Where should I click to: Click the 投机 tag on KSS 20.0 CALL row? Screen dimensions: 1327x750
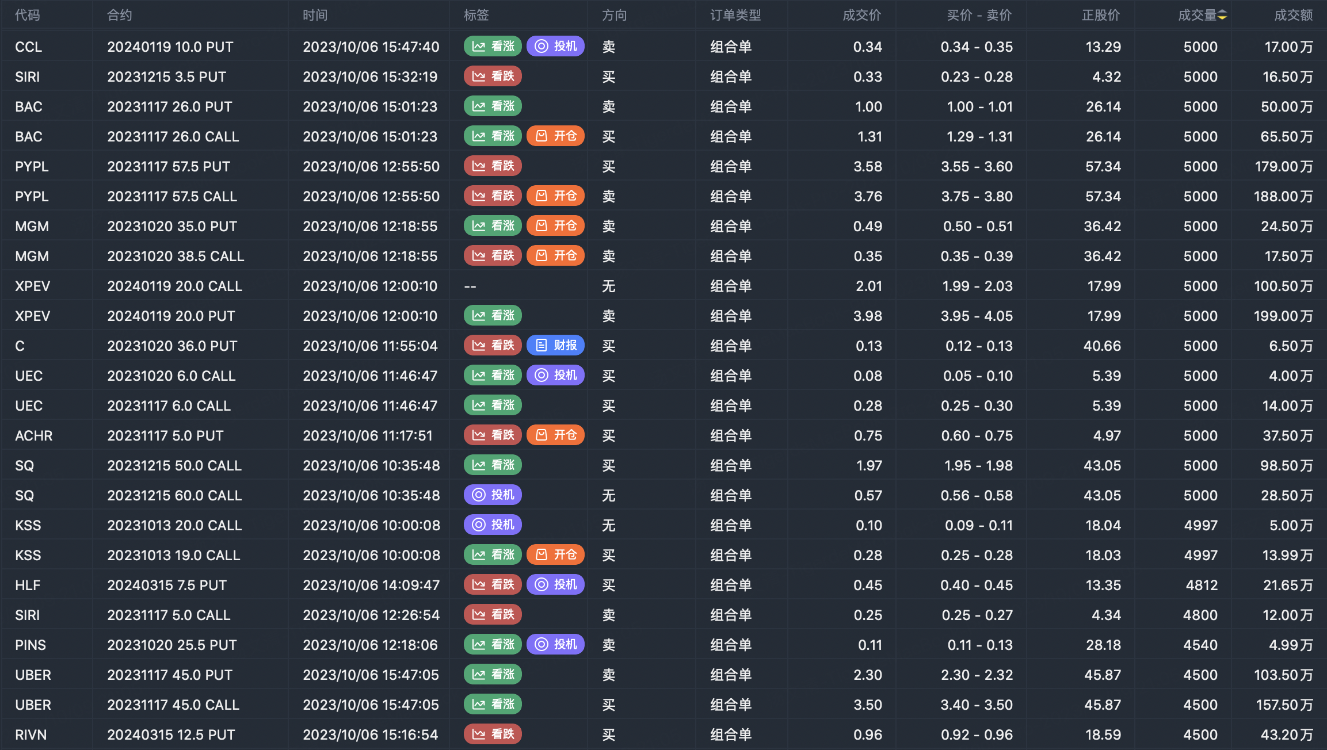493,525
